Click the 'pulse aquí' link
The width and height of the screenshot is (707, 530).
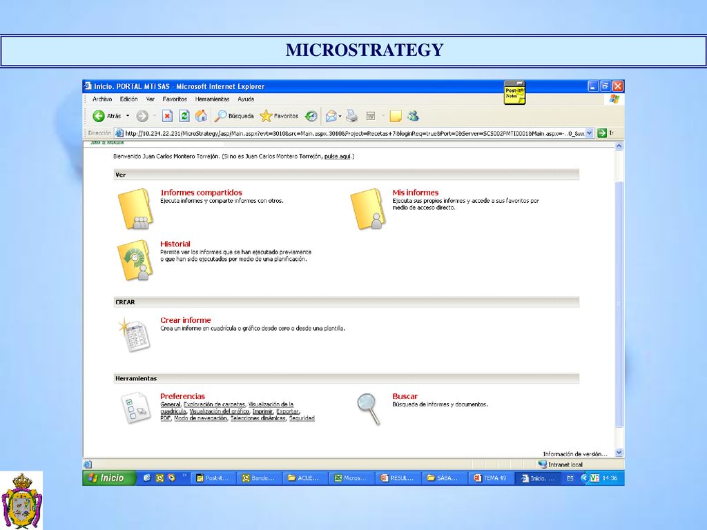coord(338,157)
